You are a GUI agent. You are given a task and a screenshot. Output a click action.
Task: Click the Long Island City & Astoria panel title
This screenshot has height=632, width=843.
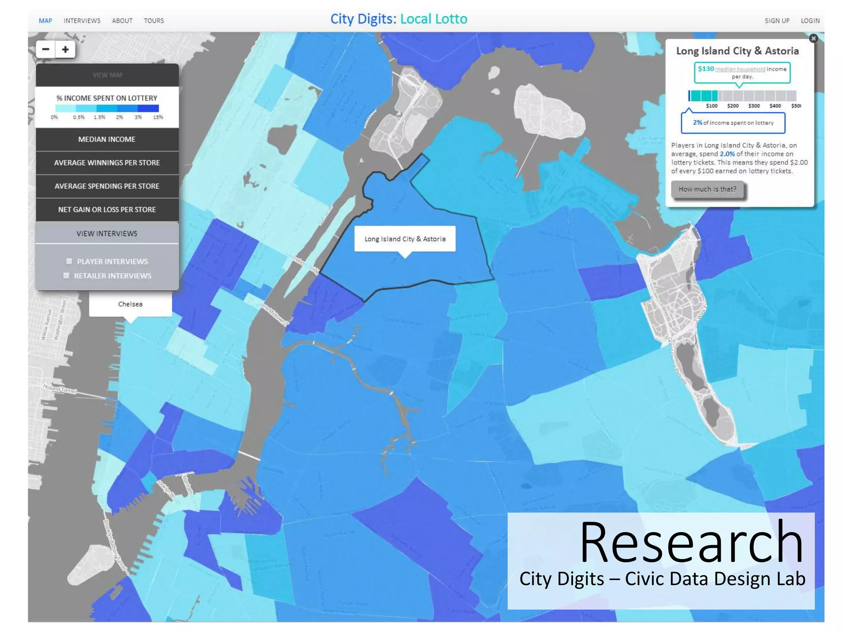coord(737,51)
